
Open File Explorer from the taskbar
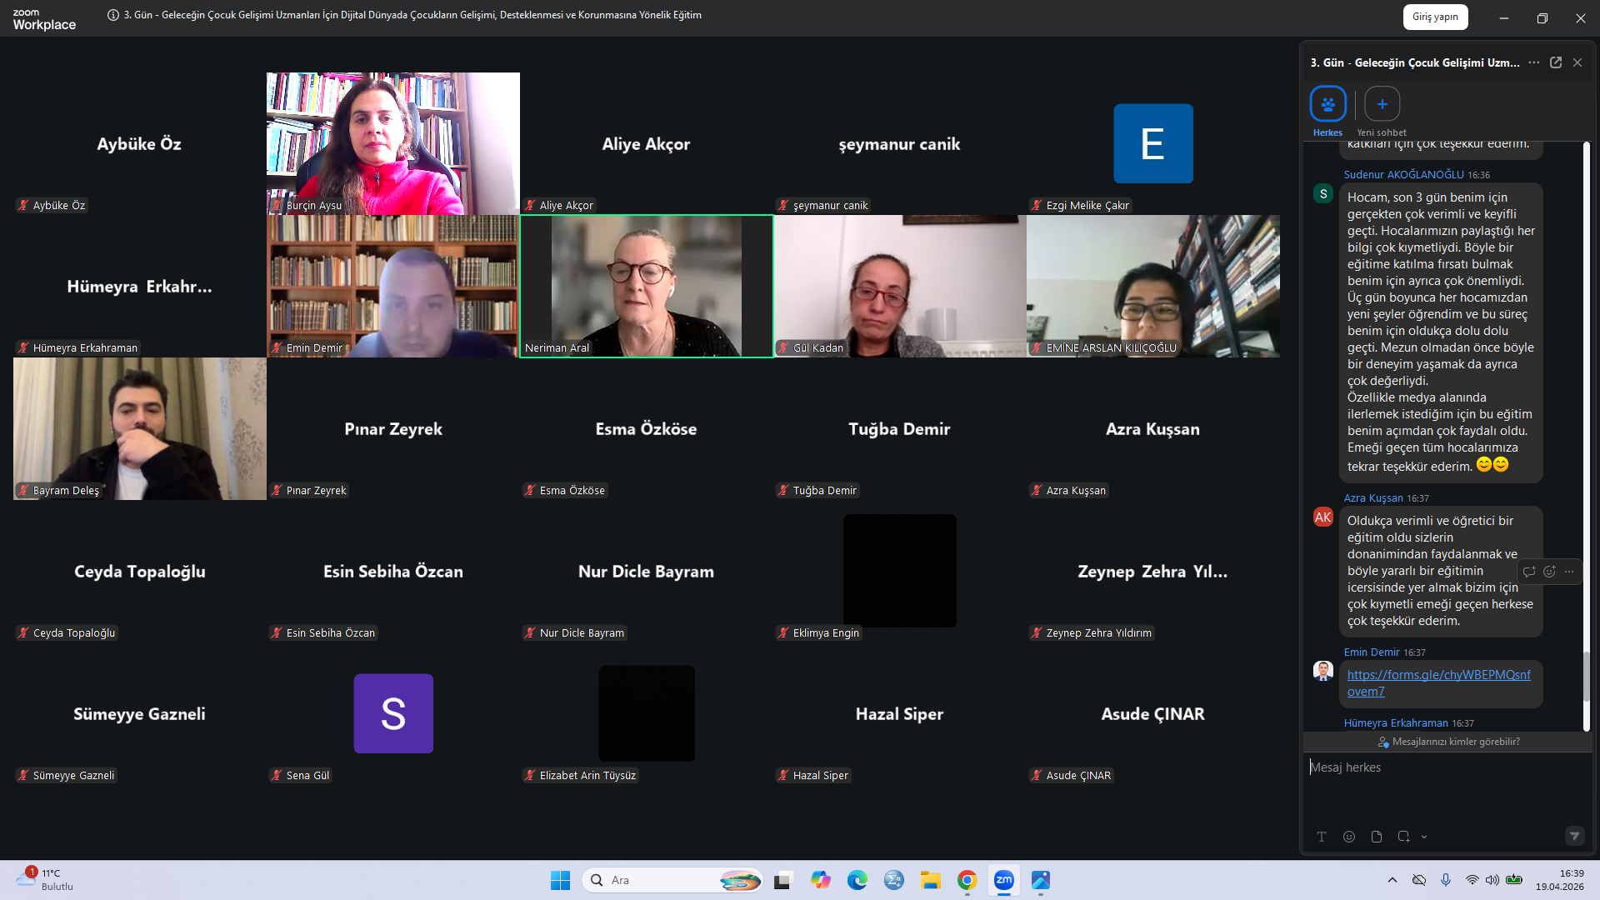(931, 880)
